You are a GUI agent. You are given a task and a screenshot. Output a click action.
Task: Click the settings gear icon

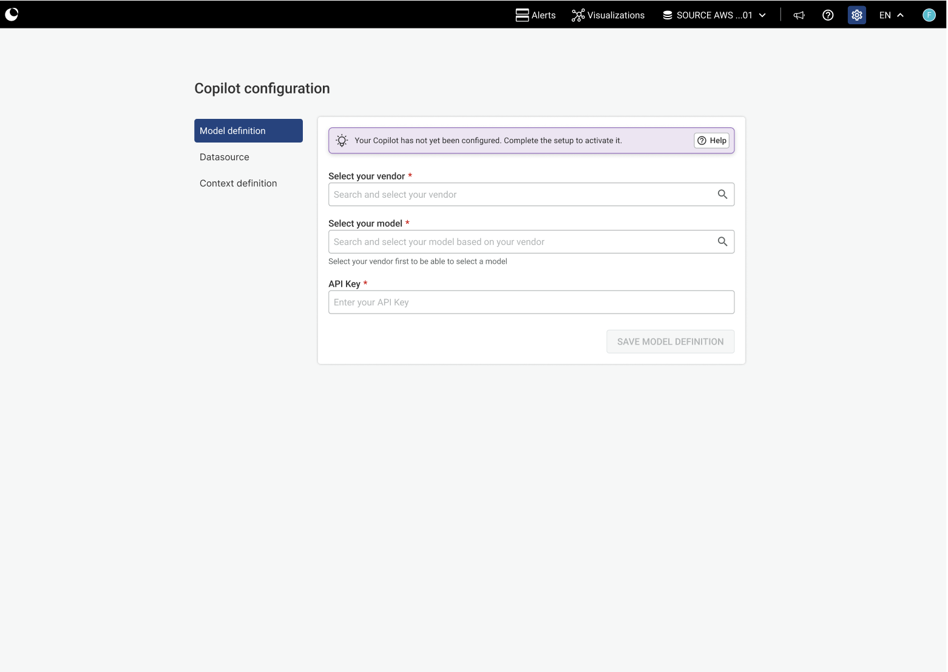857,15
